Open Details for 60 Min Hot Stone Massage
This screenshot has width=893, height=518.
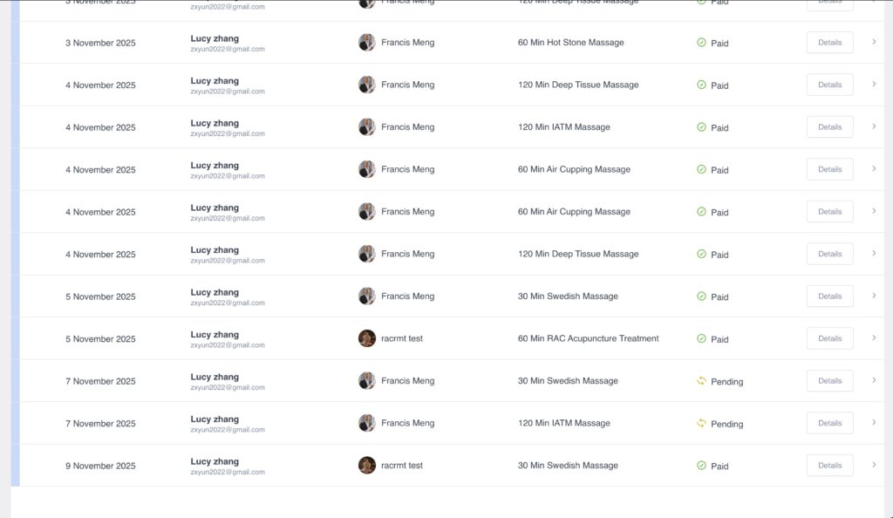tap(829, 43)
